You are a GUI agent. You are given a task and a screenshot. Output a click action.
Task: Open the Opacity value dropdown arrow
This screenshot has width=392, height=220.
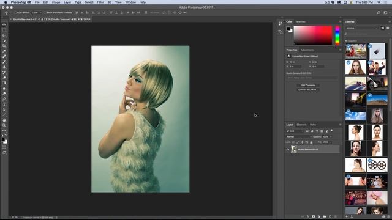pos(331,137)
